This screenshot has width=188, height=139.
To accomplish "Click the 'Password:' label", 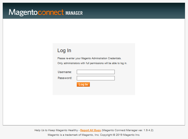I will [65, 78].
